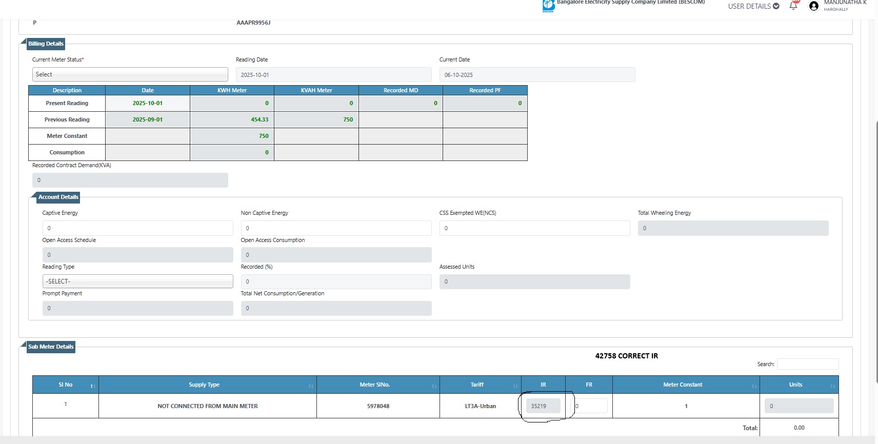Open the Current Meter Status dropdown
Screen dimensions: 878x444
(x=130, y=74)
